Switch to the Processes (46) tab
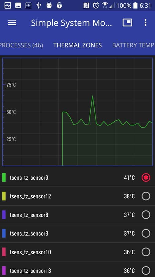The height and width of the screenshot is (277, 155). (21, 45)
